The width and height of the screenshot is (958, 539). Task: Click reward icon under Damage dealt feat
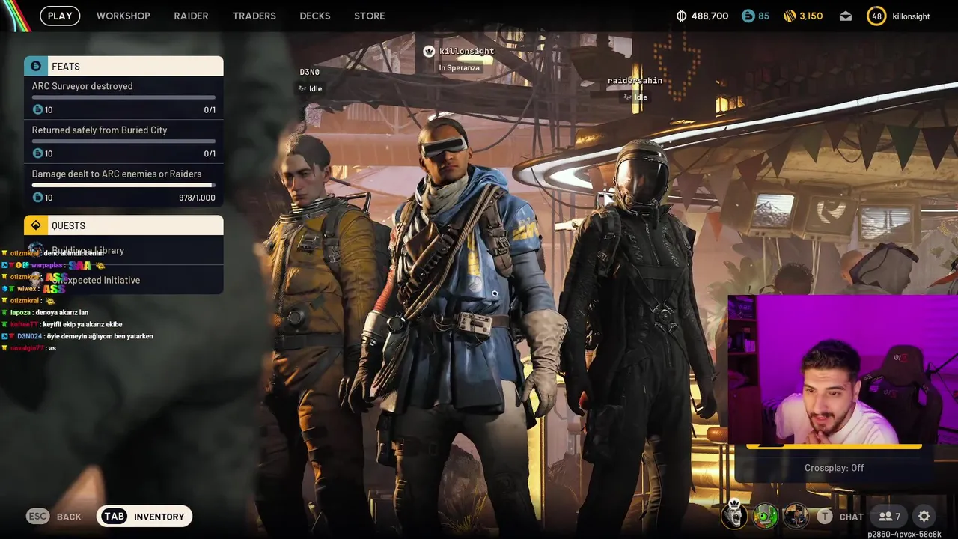[x=38, y=197]
